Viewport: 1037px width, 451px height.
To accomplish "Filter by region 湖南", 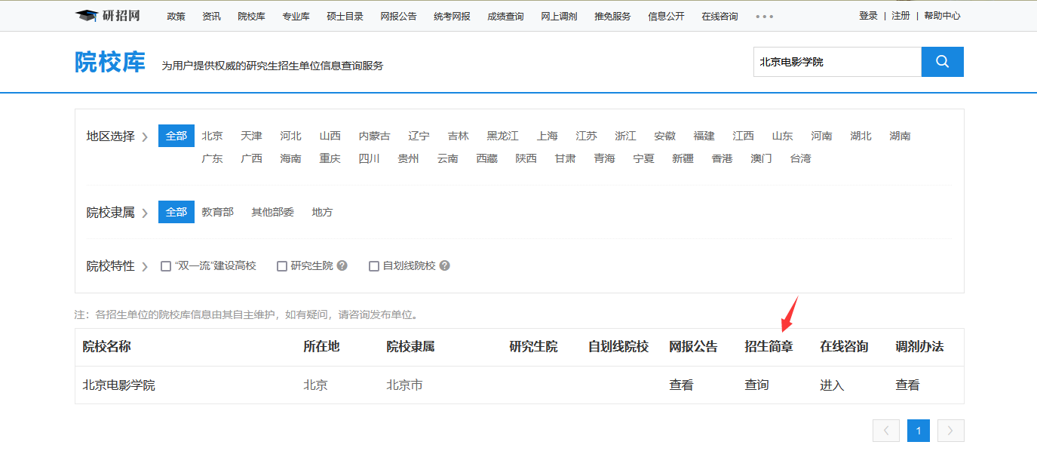I will point(900,136).
